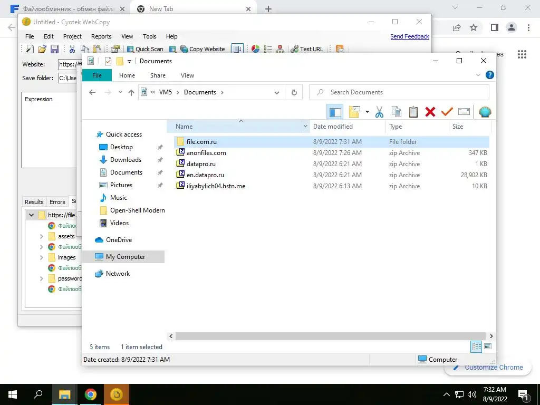Click Quick Scan in WebCopy toolbar
540x405 pixels.
[x=145, y=49]
